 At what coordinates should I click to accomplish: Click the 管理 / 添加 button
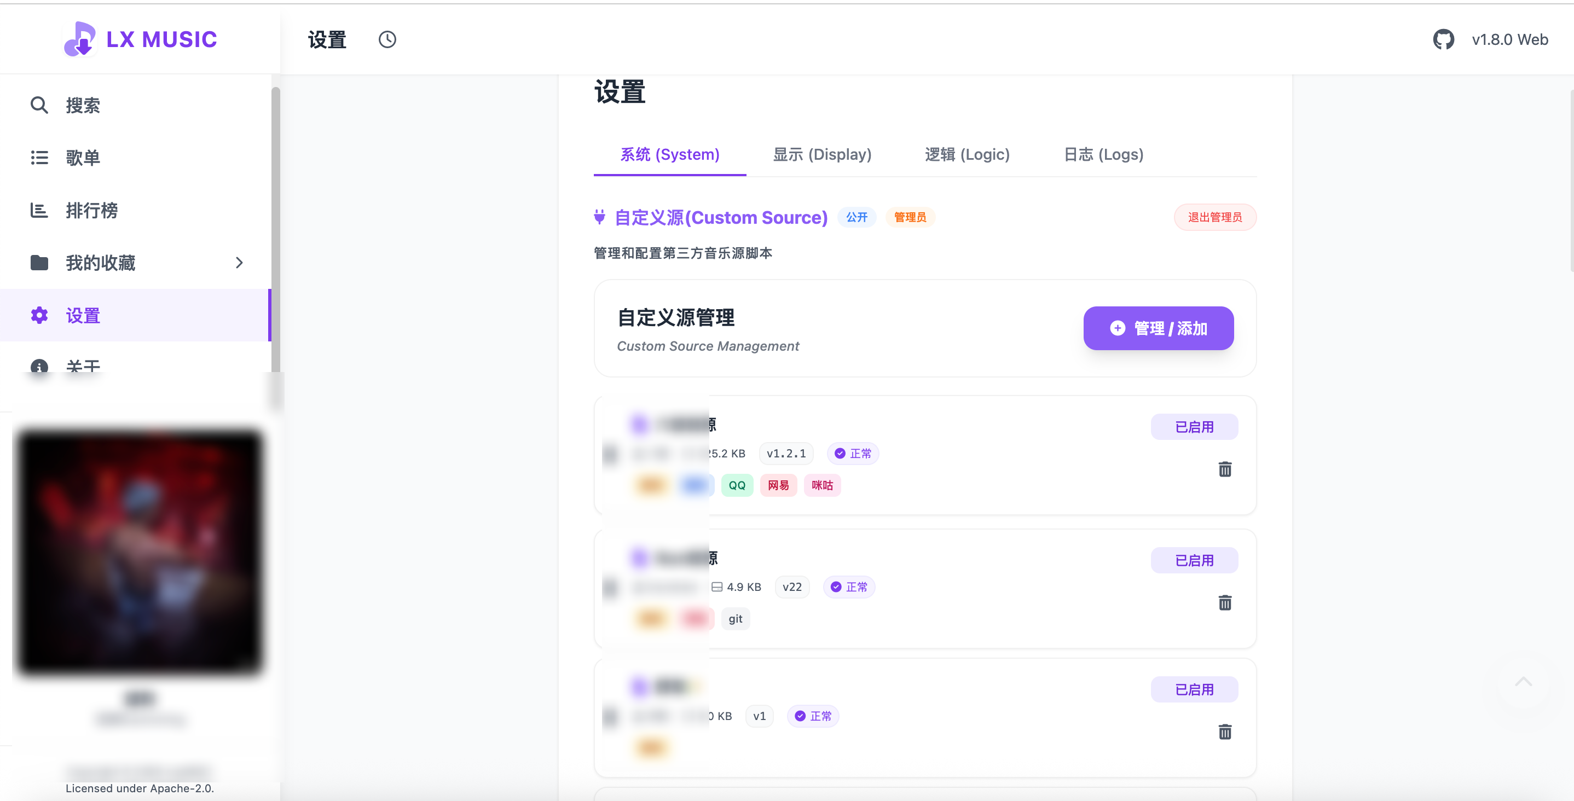point(1158,328)
